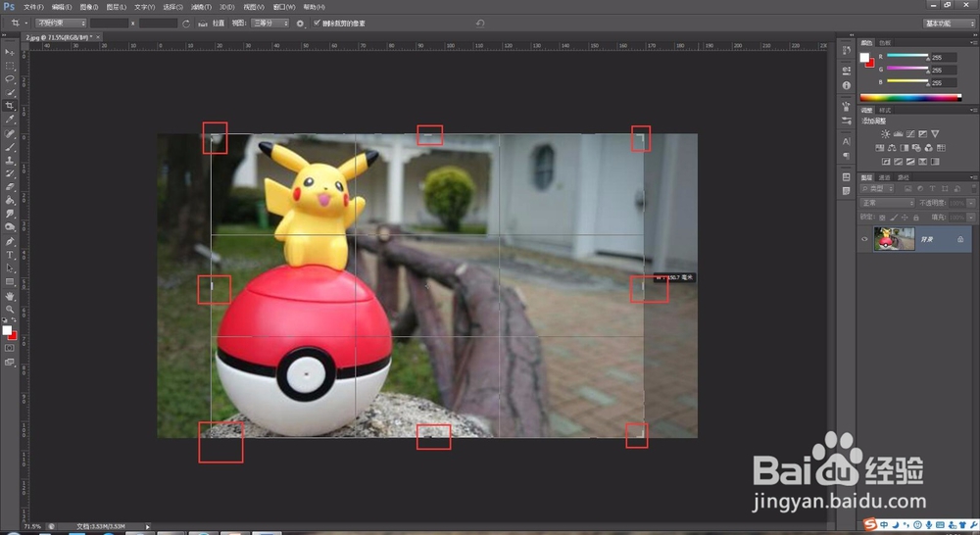Select the Rectangle shape tool
Image resolution: width=980 pixels, height=535 pixels.
pos(10,282)
